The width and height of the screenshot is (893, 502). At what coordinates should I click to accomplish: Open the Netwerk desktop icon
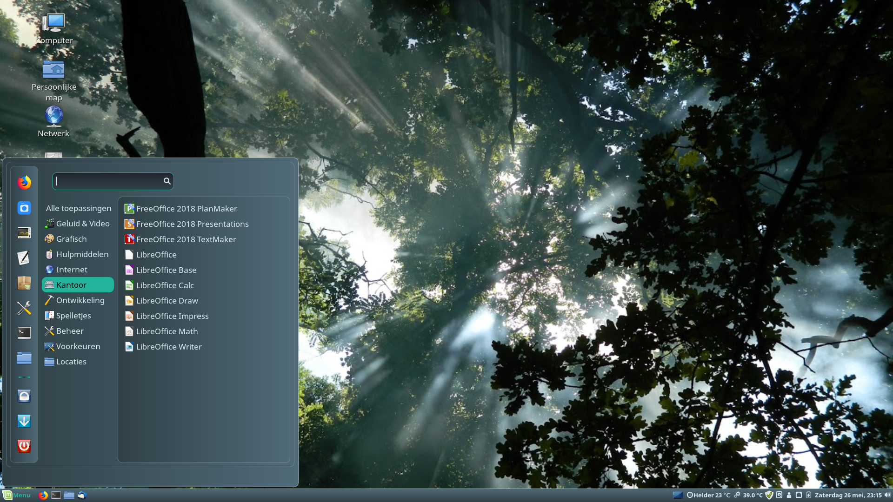click(x=53, y=122)
